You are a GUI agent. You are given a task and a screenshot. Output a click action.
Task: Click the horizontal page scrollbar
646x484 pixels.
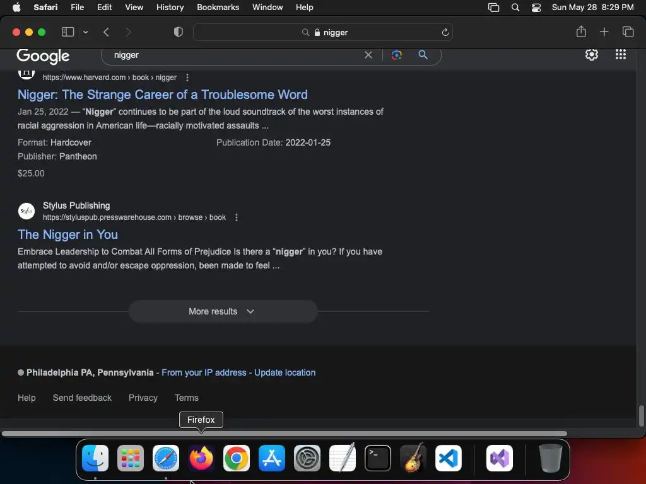[x=285, y=434]
